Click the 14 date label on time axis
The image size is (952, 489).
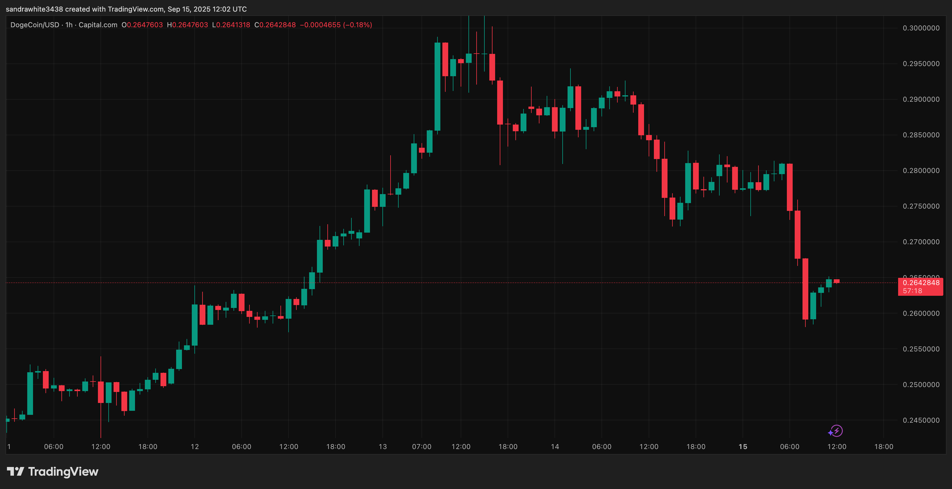click(555, 446)
